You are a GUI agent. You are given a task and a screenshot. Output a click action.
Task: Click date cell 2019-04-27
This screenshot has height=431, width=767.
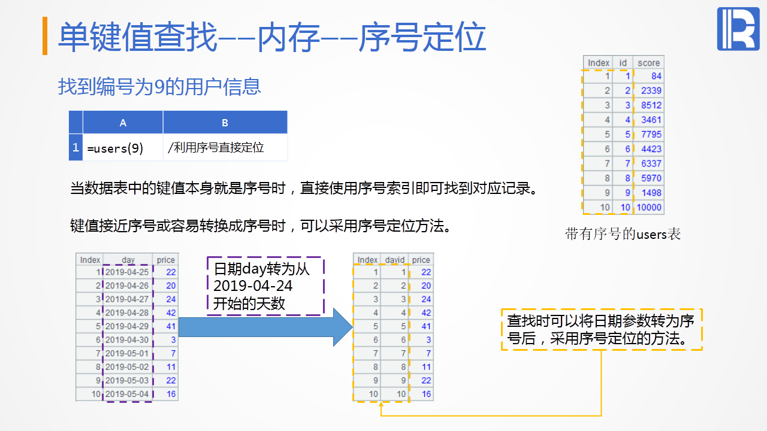[128, 299]
